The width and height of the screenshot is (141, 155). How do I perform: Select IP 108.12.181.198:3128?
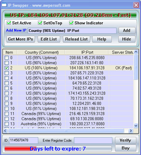87,108
